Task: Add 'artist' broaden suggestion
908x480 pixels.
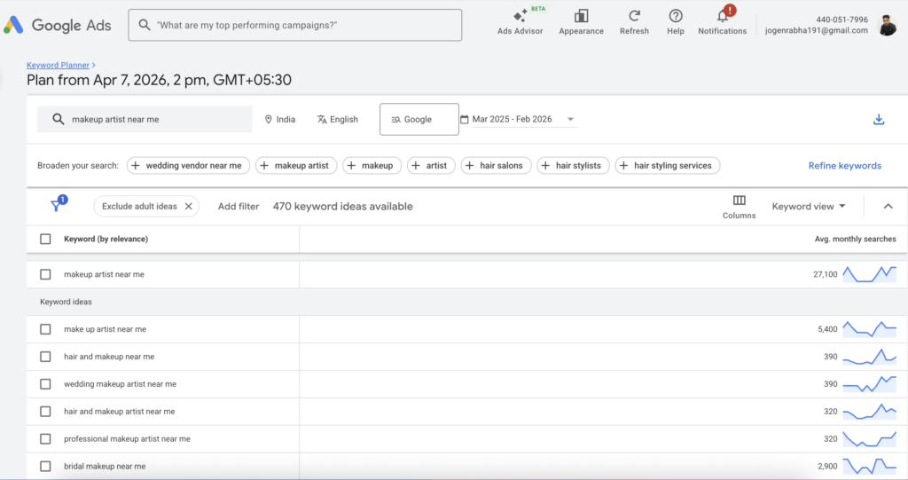Action: click(431, 166)
